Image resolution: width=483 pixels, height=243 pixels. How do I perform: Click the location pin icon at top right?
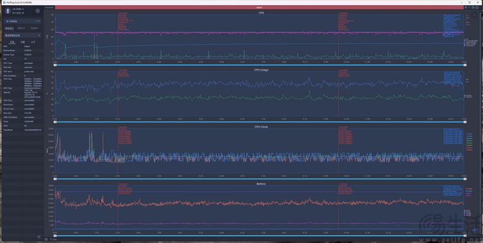(x=466, y=7)
